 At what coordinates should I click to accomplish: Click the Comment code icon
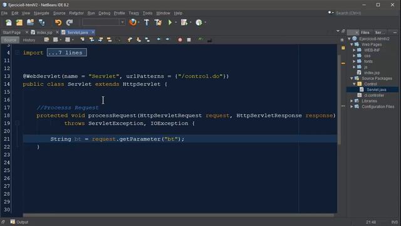[x=200, y=40]
